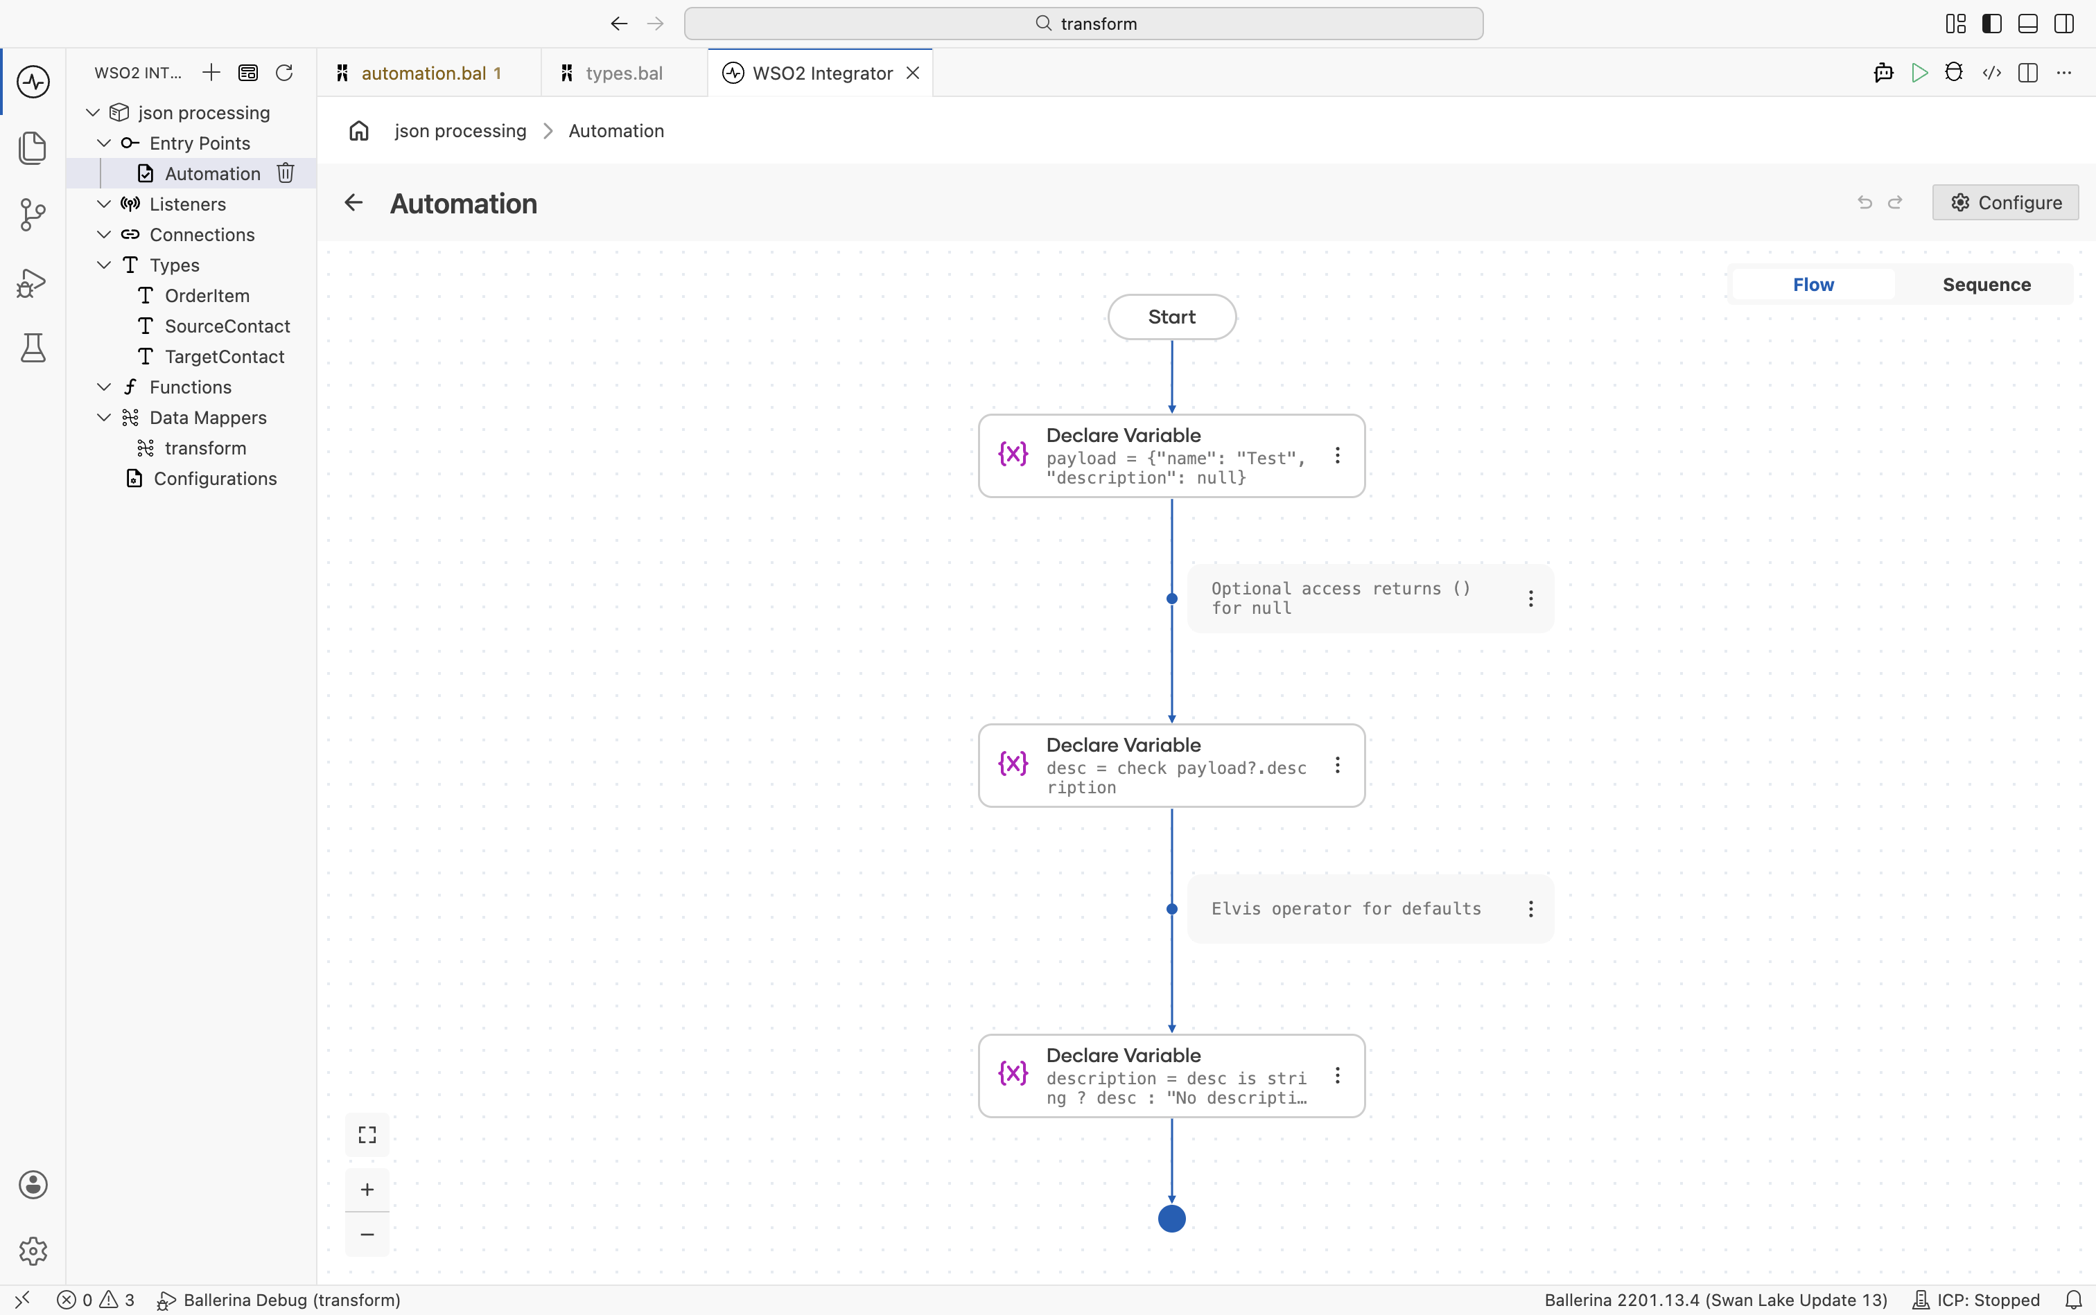Click json processing breadcrumb link
The height and width of the screenshot is (1315, 2096).
[460, 130]
